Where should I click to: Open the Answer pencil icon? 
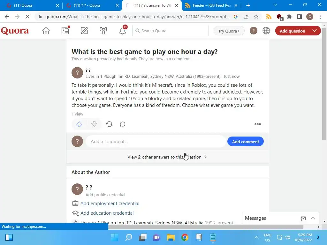click(x=84, y=31)
